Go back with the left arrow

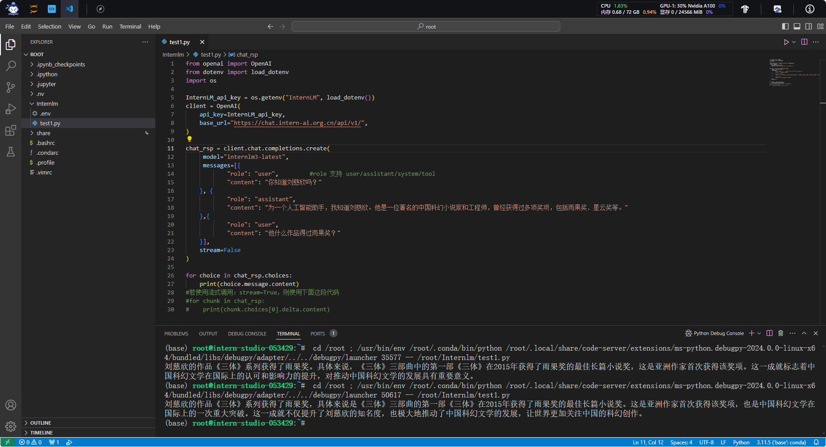click(x=271, y=27)
